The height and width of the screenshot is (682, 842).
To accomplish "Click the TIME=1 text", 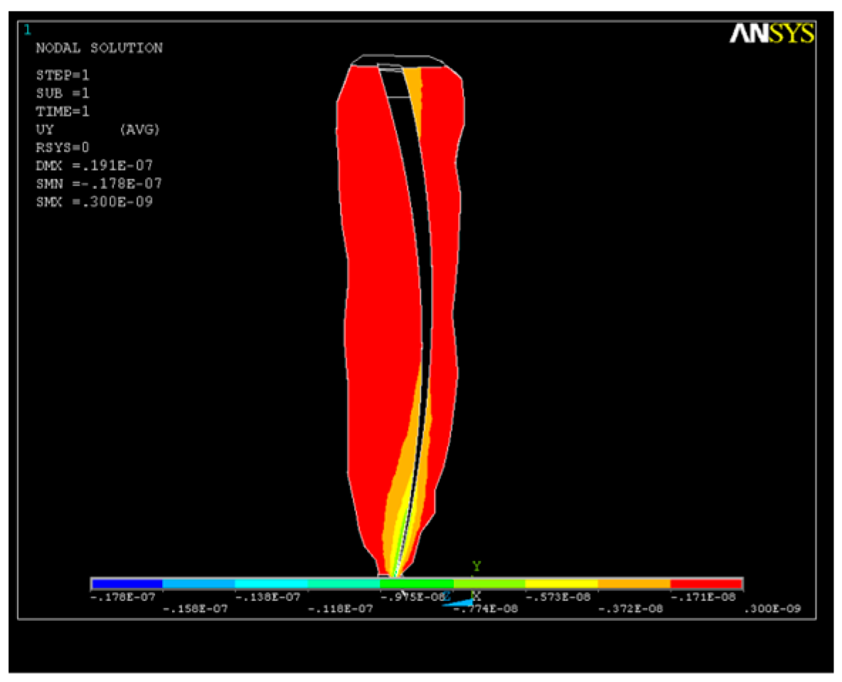I will point(63,112).
